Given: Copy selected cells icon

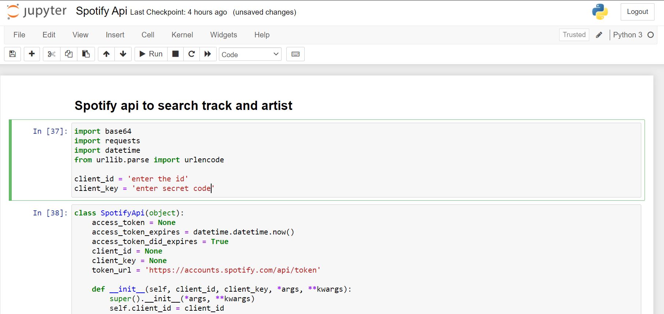Looking at the screenshot, I should coord(69,54).
